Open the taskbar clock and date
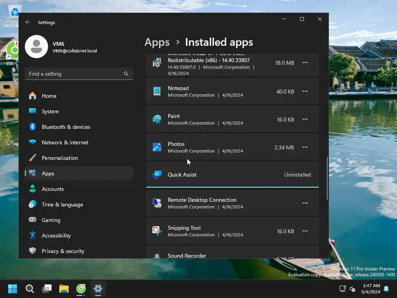The width and height of the screenshot is (397, 298). pyautogui.click(x=371, y=289)
